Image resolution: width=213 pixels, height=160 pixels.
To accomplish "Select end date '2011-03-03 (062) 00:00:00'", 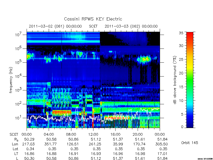I will [x=131, y=26].
